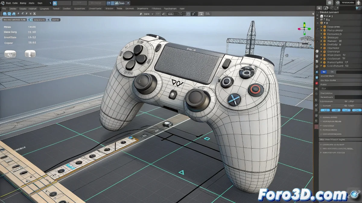Select the blue 'Val' tab in the properties panel
The image size is (362, 203).
(x=324, y=72)
